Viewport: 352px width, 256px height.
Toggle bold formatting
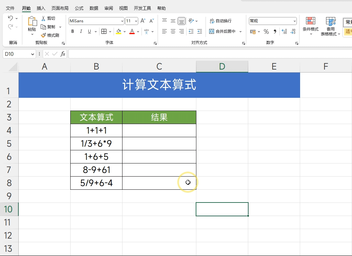tap(73, 32)
